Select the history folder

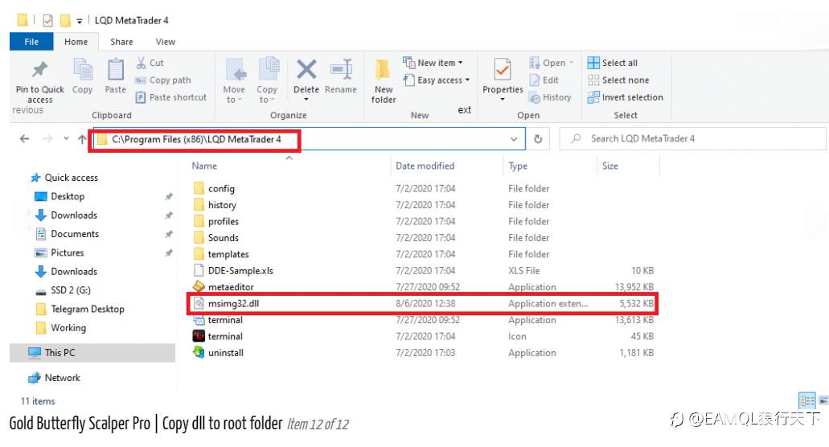pos(215,205)
